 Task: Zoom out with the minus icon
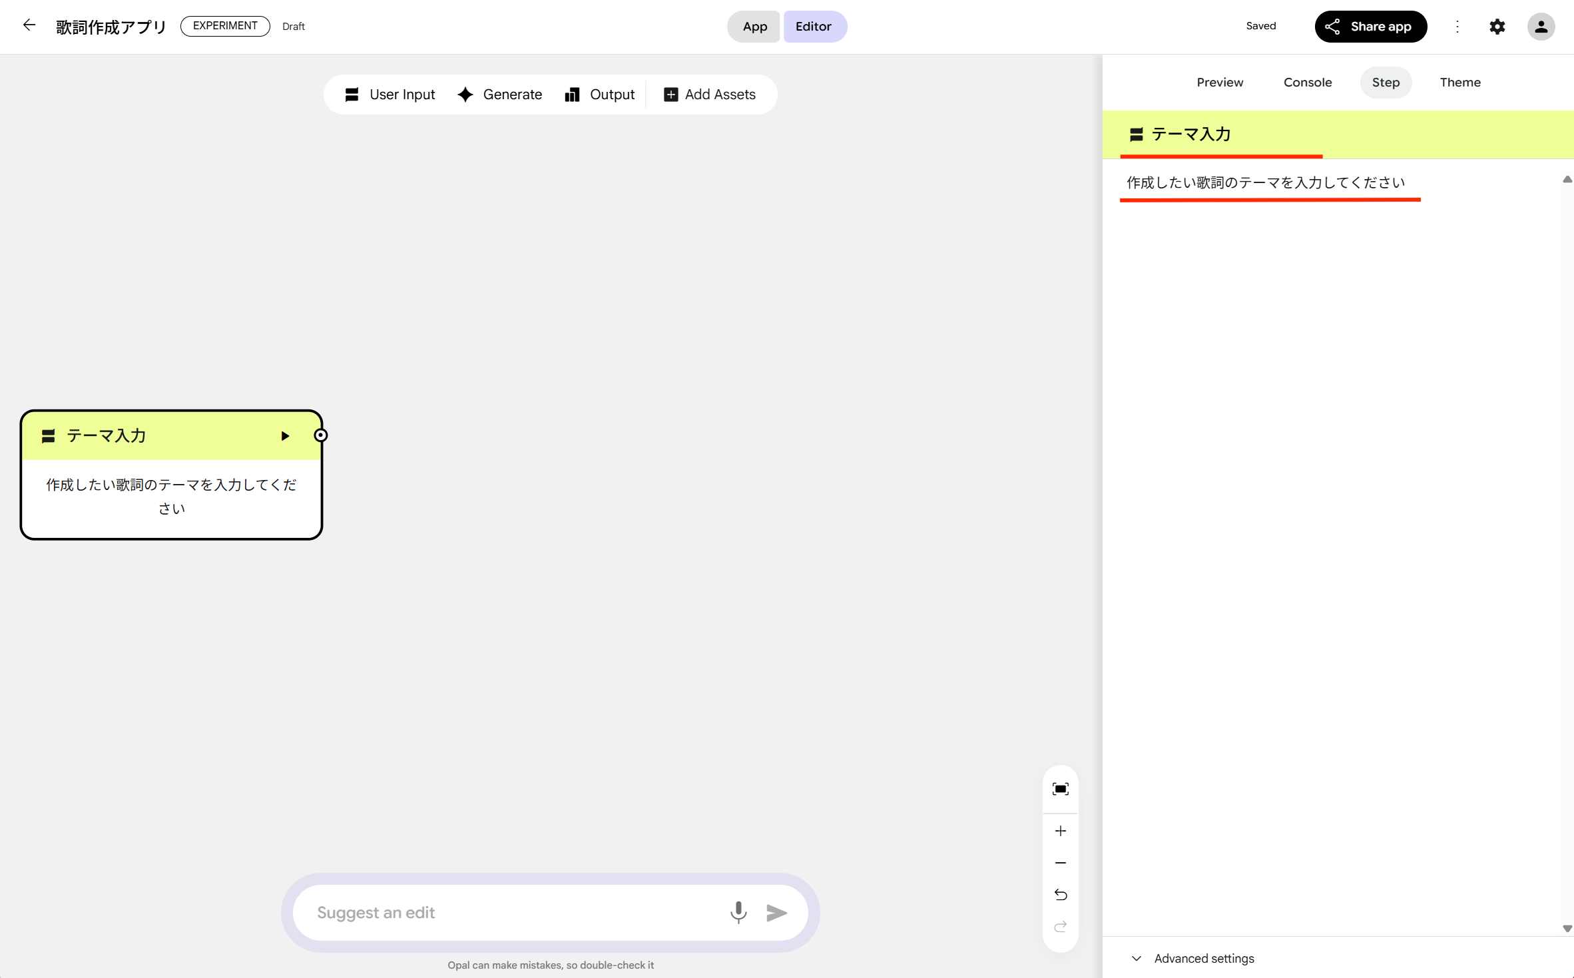click(x=1060, y=863)
